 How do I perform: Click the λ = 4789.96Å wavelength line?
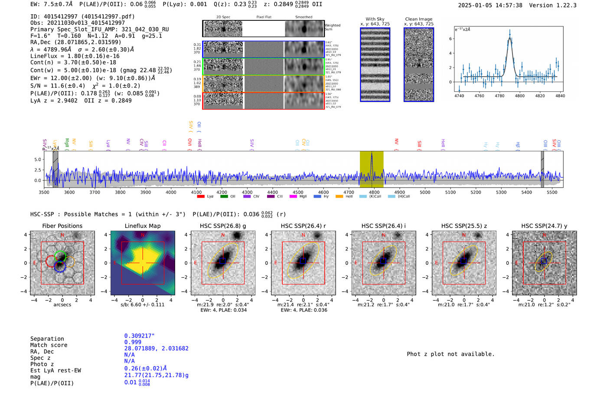click(x=82, y=49)
